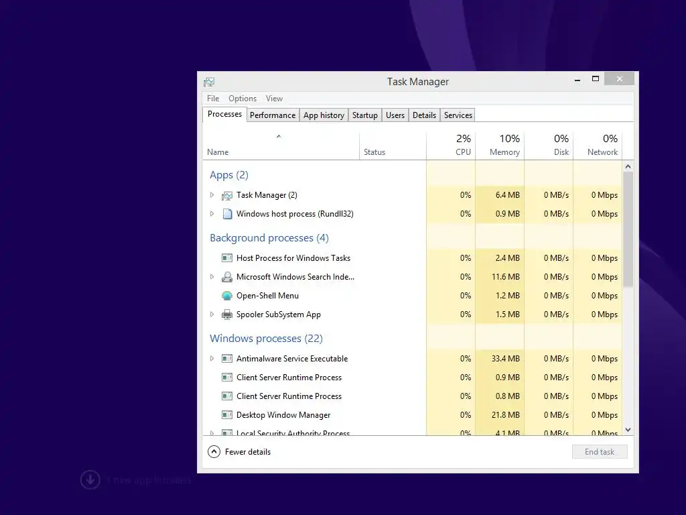Sort by the Memory column header
The width and height of the screenshot is (686, 515).
500,146
